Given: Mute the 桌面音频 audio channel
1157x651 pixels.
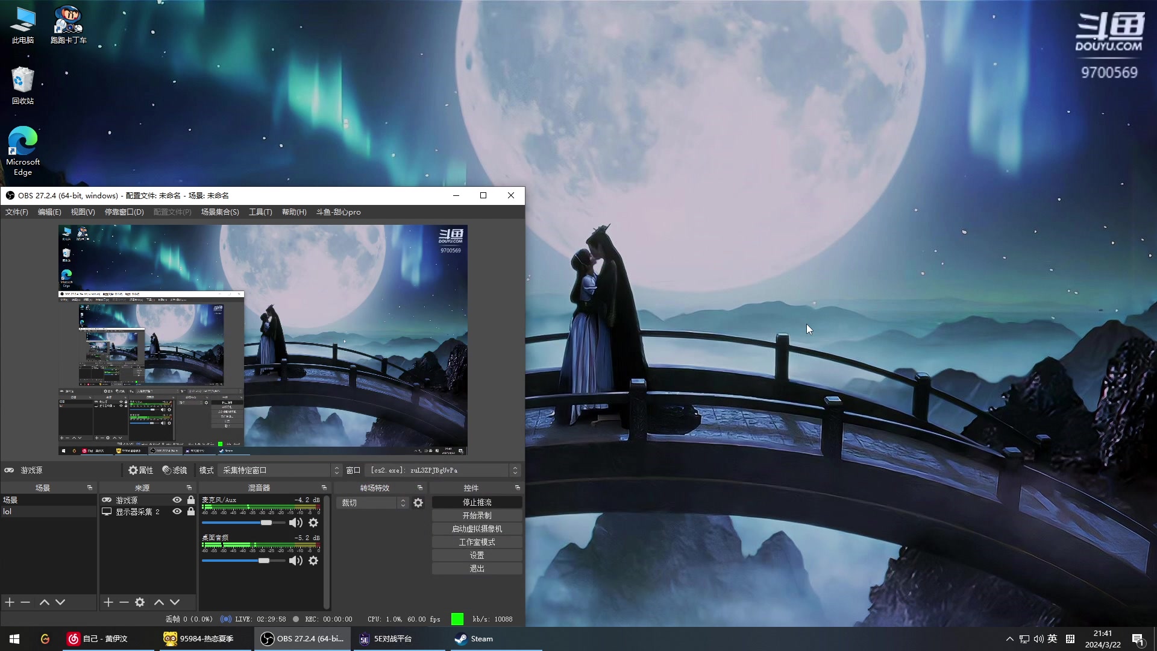Looking at the screenshot, I should [x=295, y=561].
